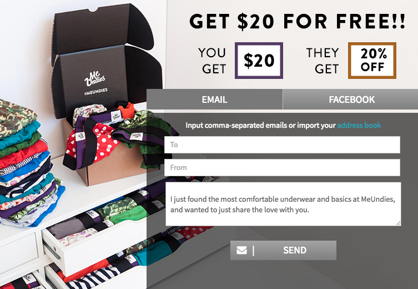418x289 pixels.
Task: Switch to the EMAIL tab
Action: click(x=214, y=99)
